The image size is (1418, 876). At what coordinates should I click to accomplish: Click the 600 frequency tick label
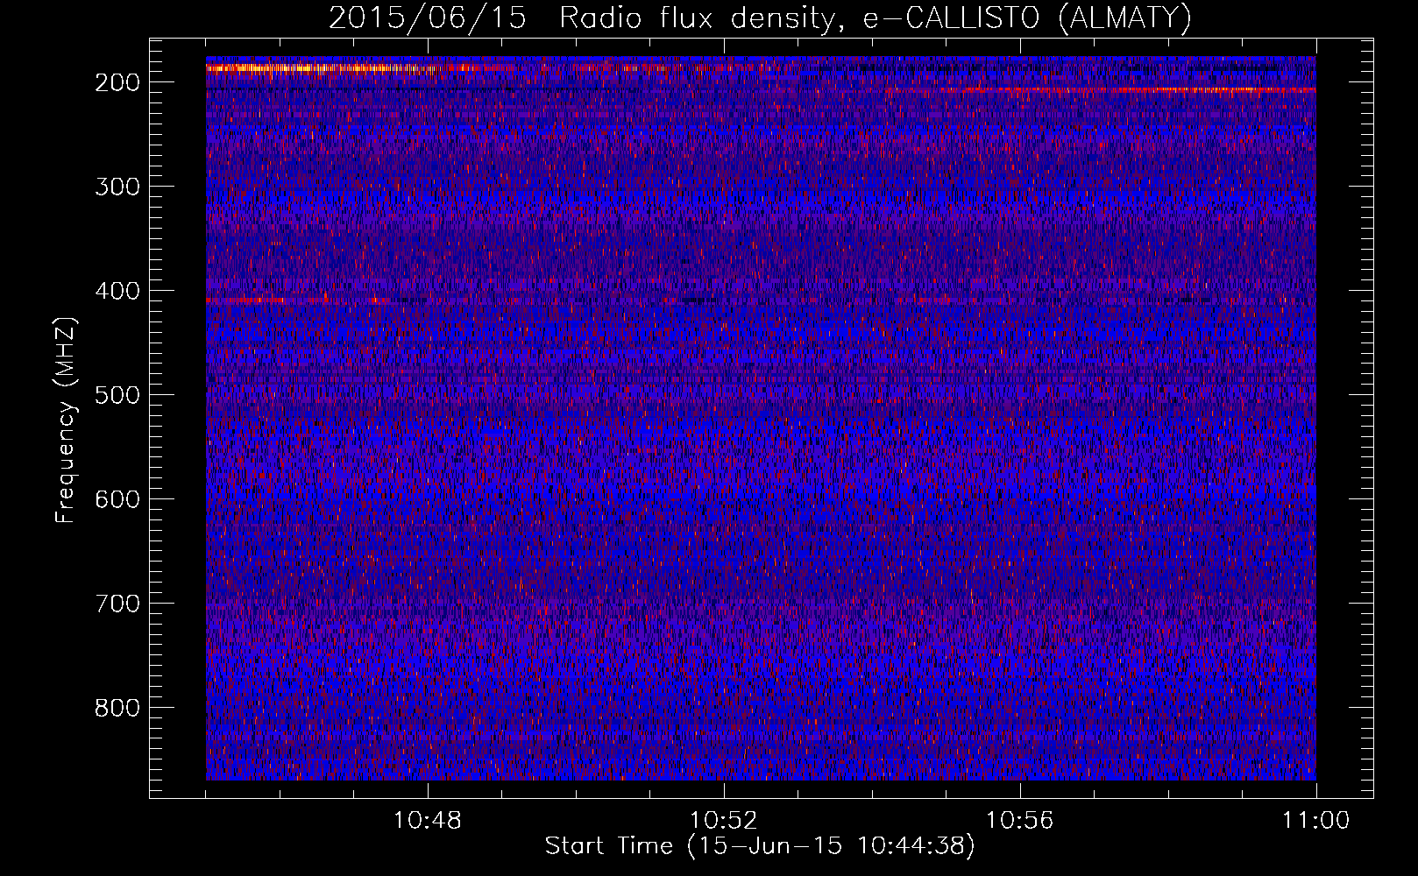pyautogui.click(x=117, y=499)
